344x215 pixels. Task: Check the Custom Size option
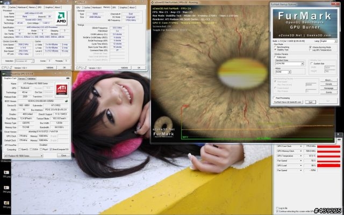click(x=312, y=63)
